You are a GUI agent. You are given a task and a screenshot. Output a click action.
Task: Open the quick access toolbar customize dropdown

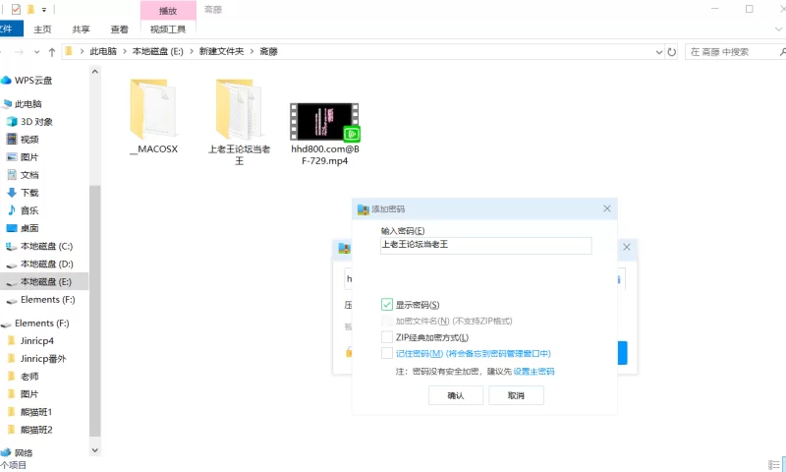[45, 10]
